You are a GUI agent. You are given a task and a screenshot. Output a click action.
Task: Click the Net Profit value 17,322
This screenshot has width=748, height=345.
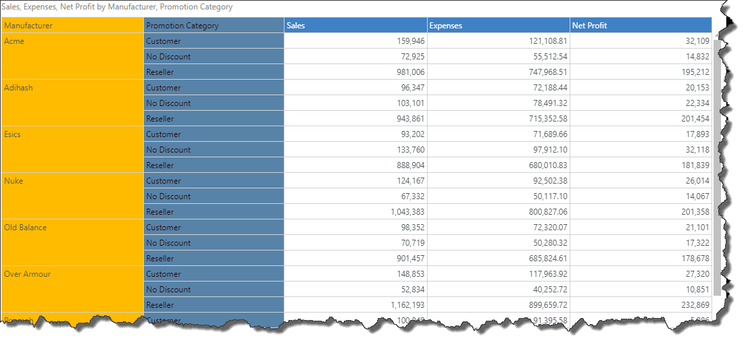click(640, 243)
